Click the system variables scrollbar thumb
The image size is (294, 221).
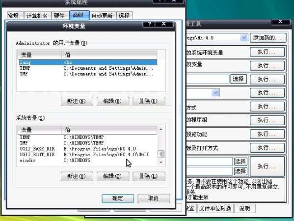tap(161, 154)
